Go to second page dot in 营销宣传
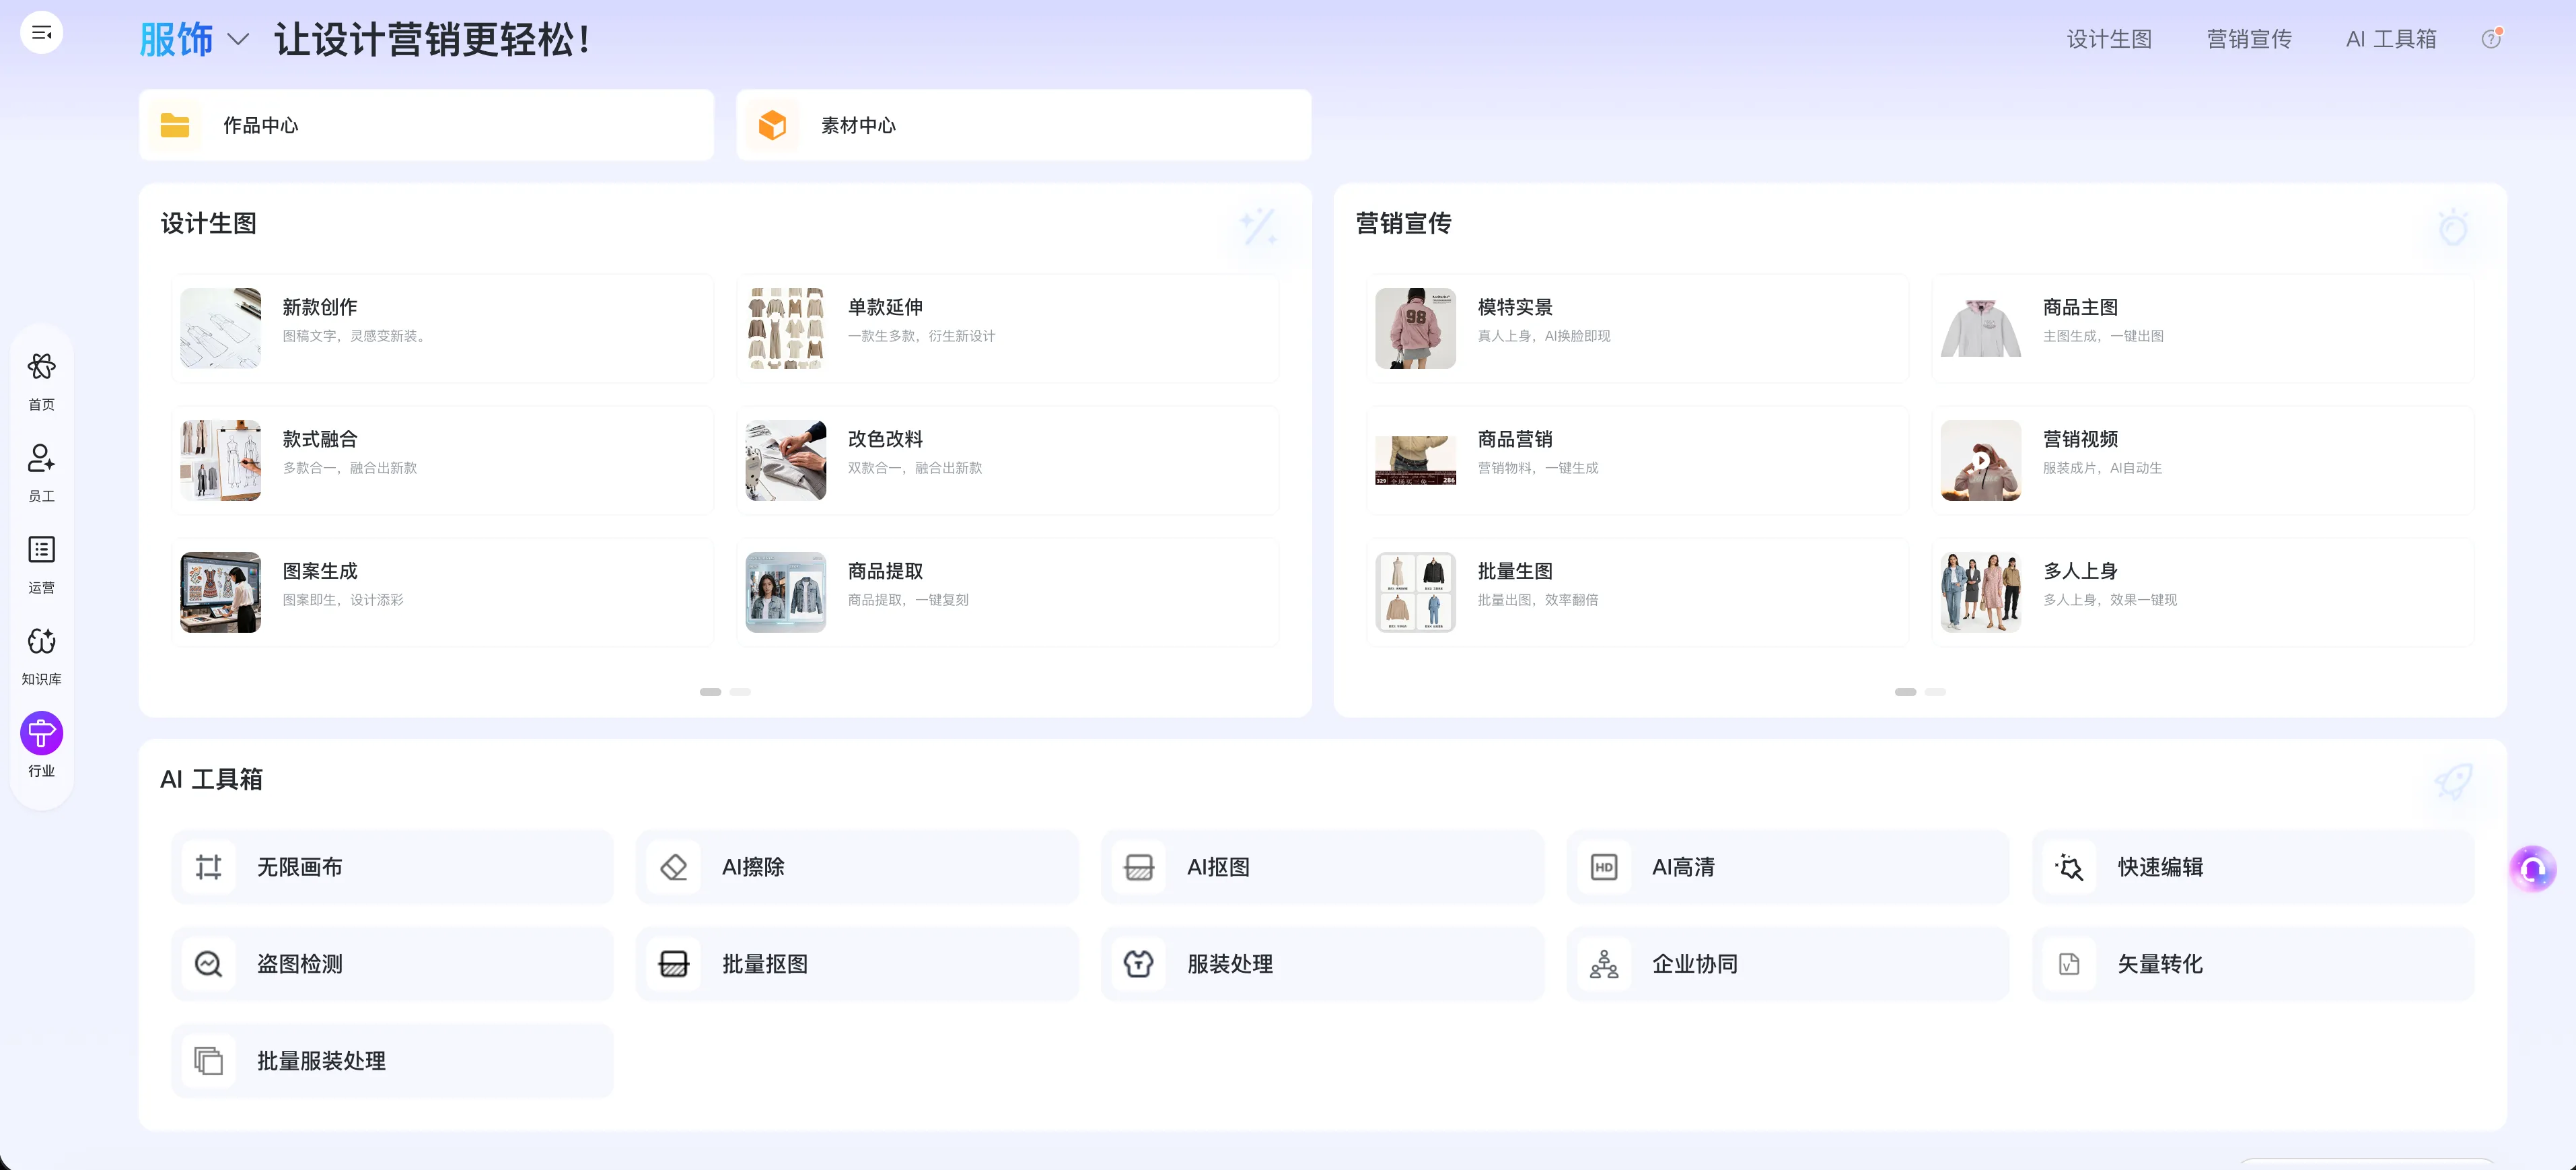 1935,692
